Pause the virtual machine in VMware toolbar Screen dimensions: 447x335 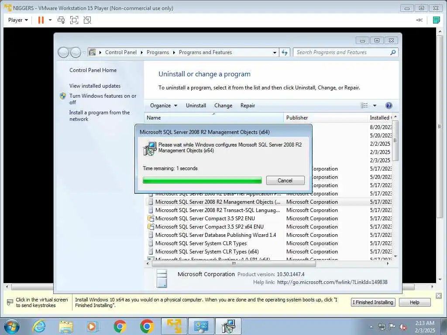point(41,20)
